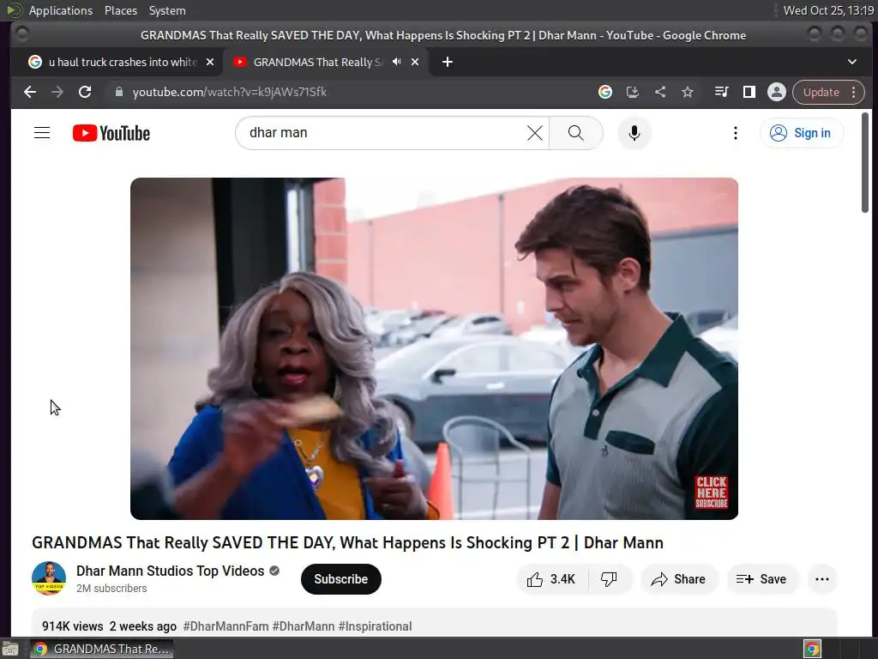
Task: Mute the tab via speaker icon
Action: (396, 62)
